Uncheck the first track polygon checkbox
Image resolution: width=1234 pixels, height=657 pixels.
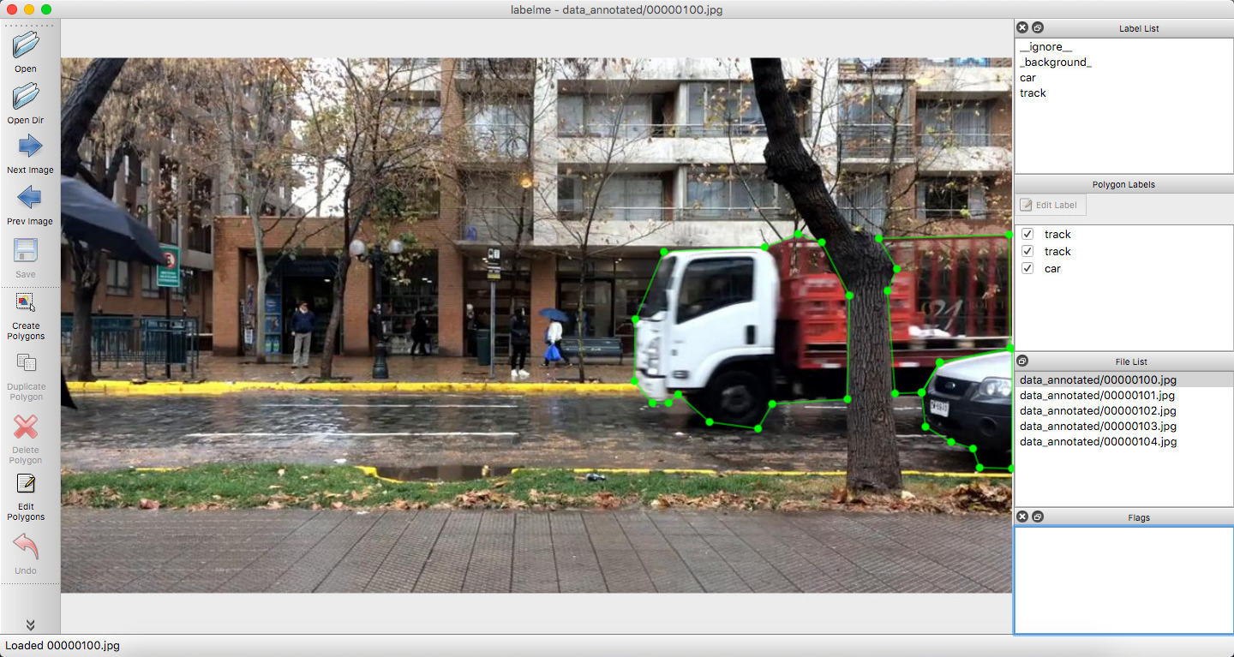1027,234
